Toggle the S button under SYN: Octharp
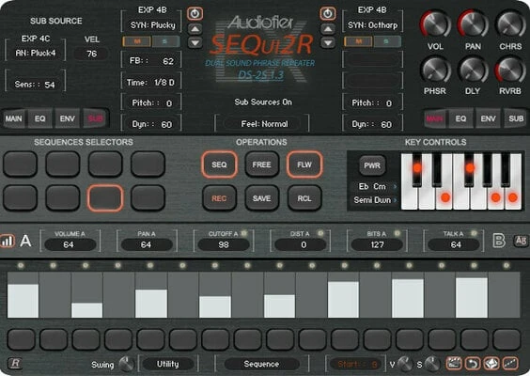The width and height of the screenshot is (530, 376). coord(386,41)
